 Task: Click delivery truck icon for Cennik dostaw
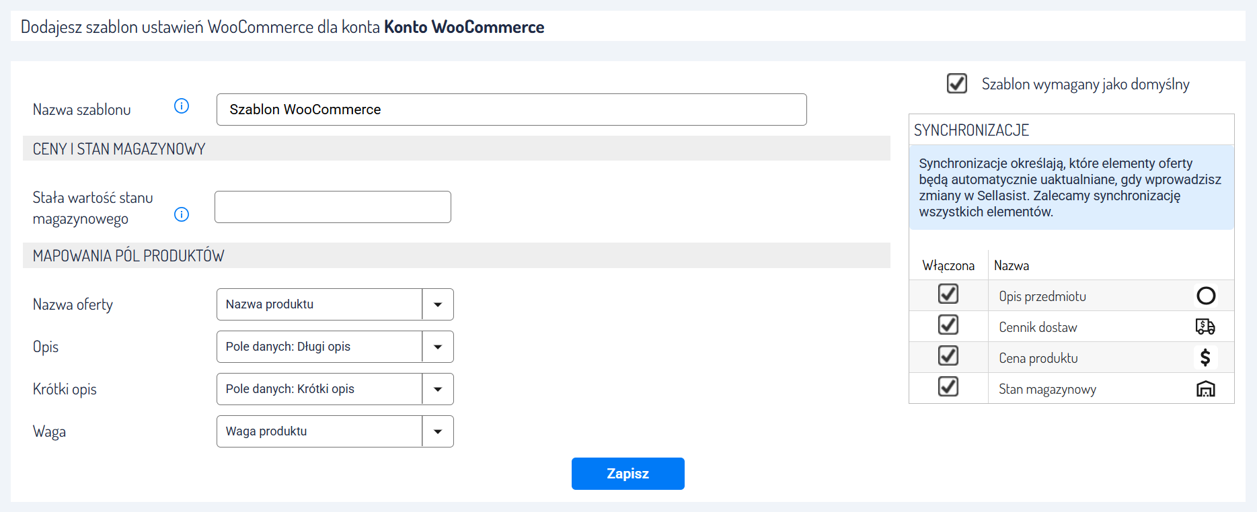click(x=1205, y=327)
